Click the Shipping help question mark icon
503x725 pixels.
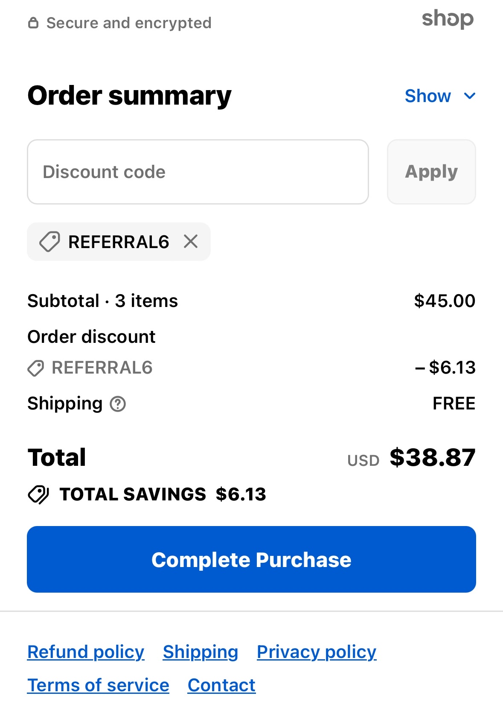(118, 404)
